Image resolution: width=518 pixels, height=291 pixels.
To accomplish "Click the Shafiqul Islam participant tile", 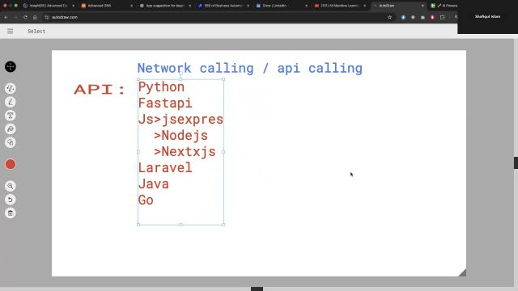I will (x=487, y=17).
